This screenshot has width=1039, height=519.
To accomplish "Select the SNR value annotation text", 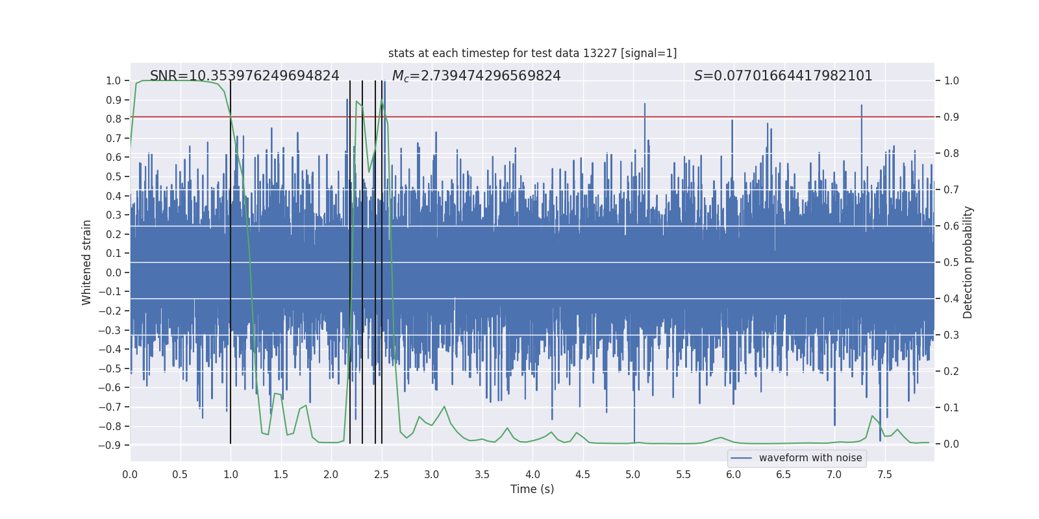I will click(244, 76).
